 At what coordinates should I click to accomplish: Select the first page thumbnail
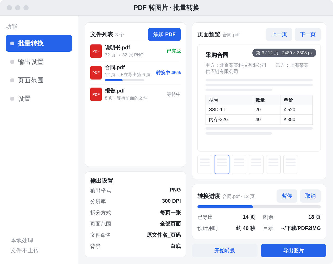pyautogui.click(x=205, y=164)
